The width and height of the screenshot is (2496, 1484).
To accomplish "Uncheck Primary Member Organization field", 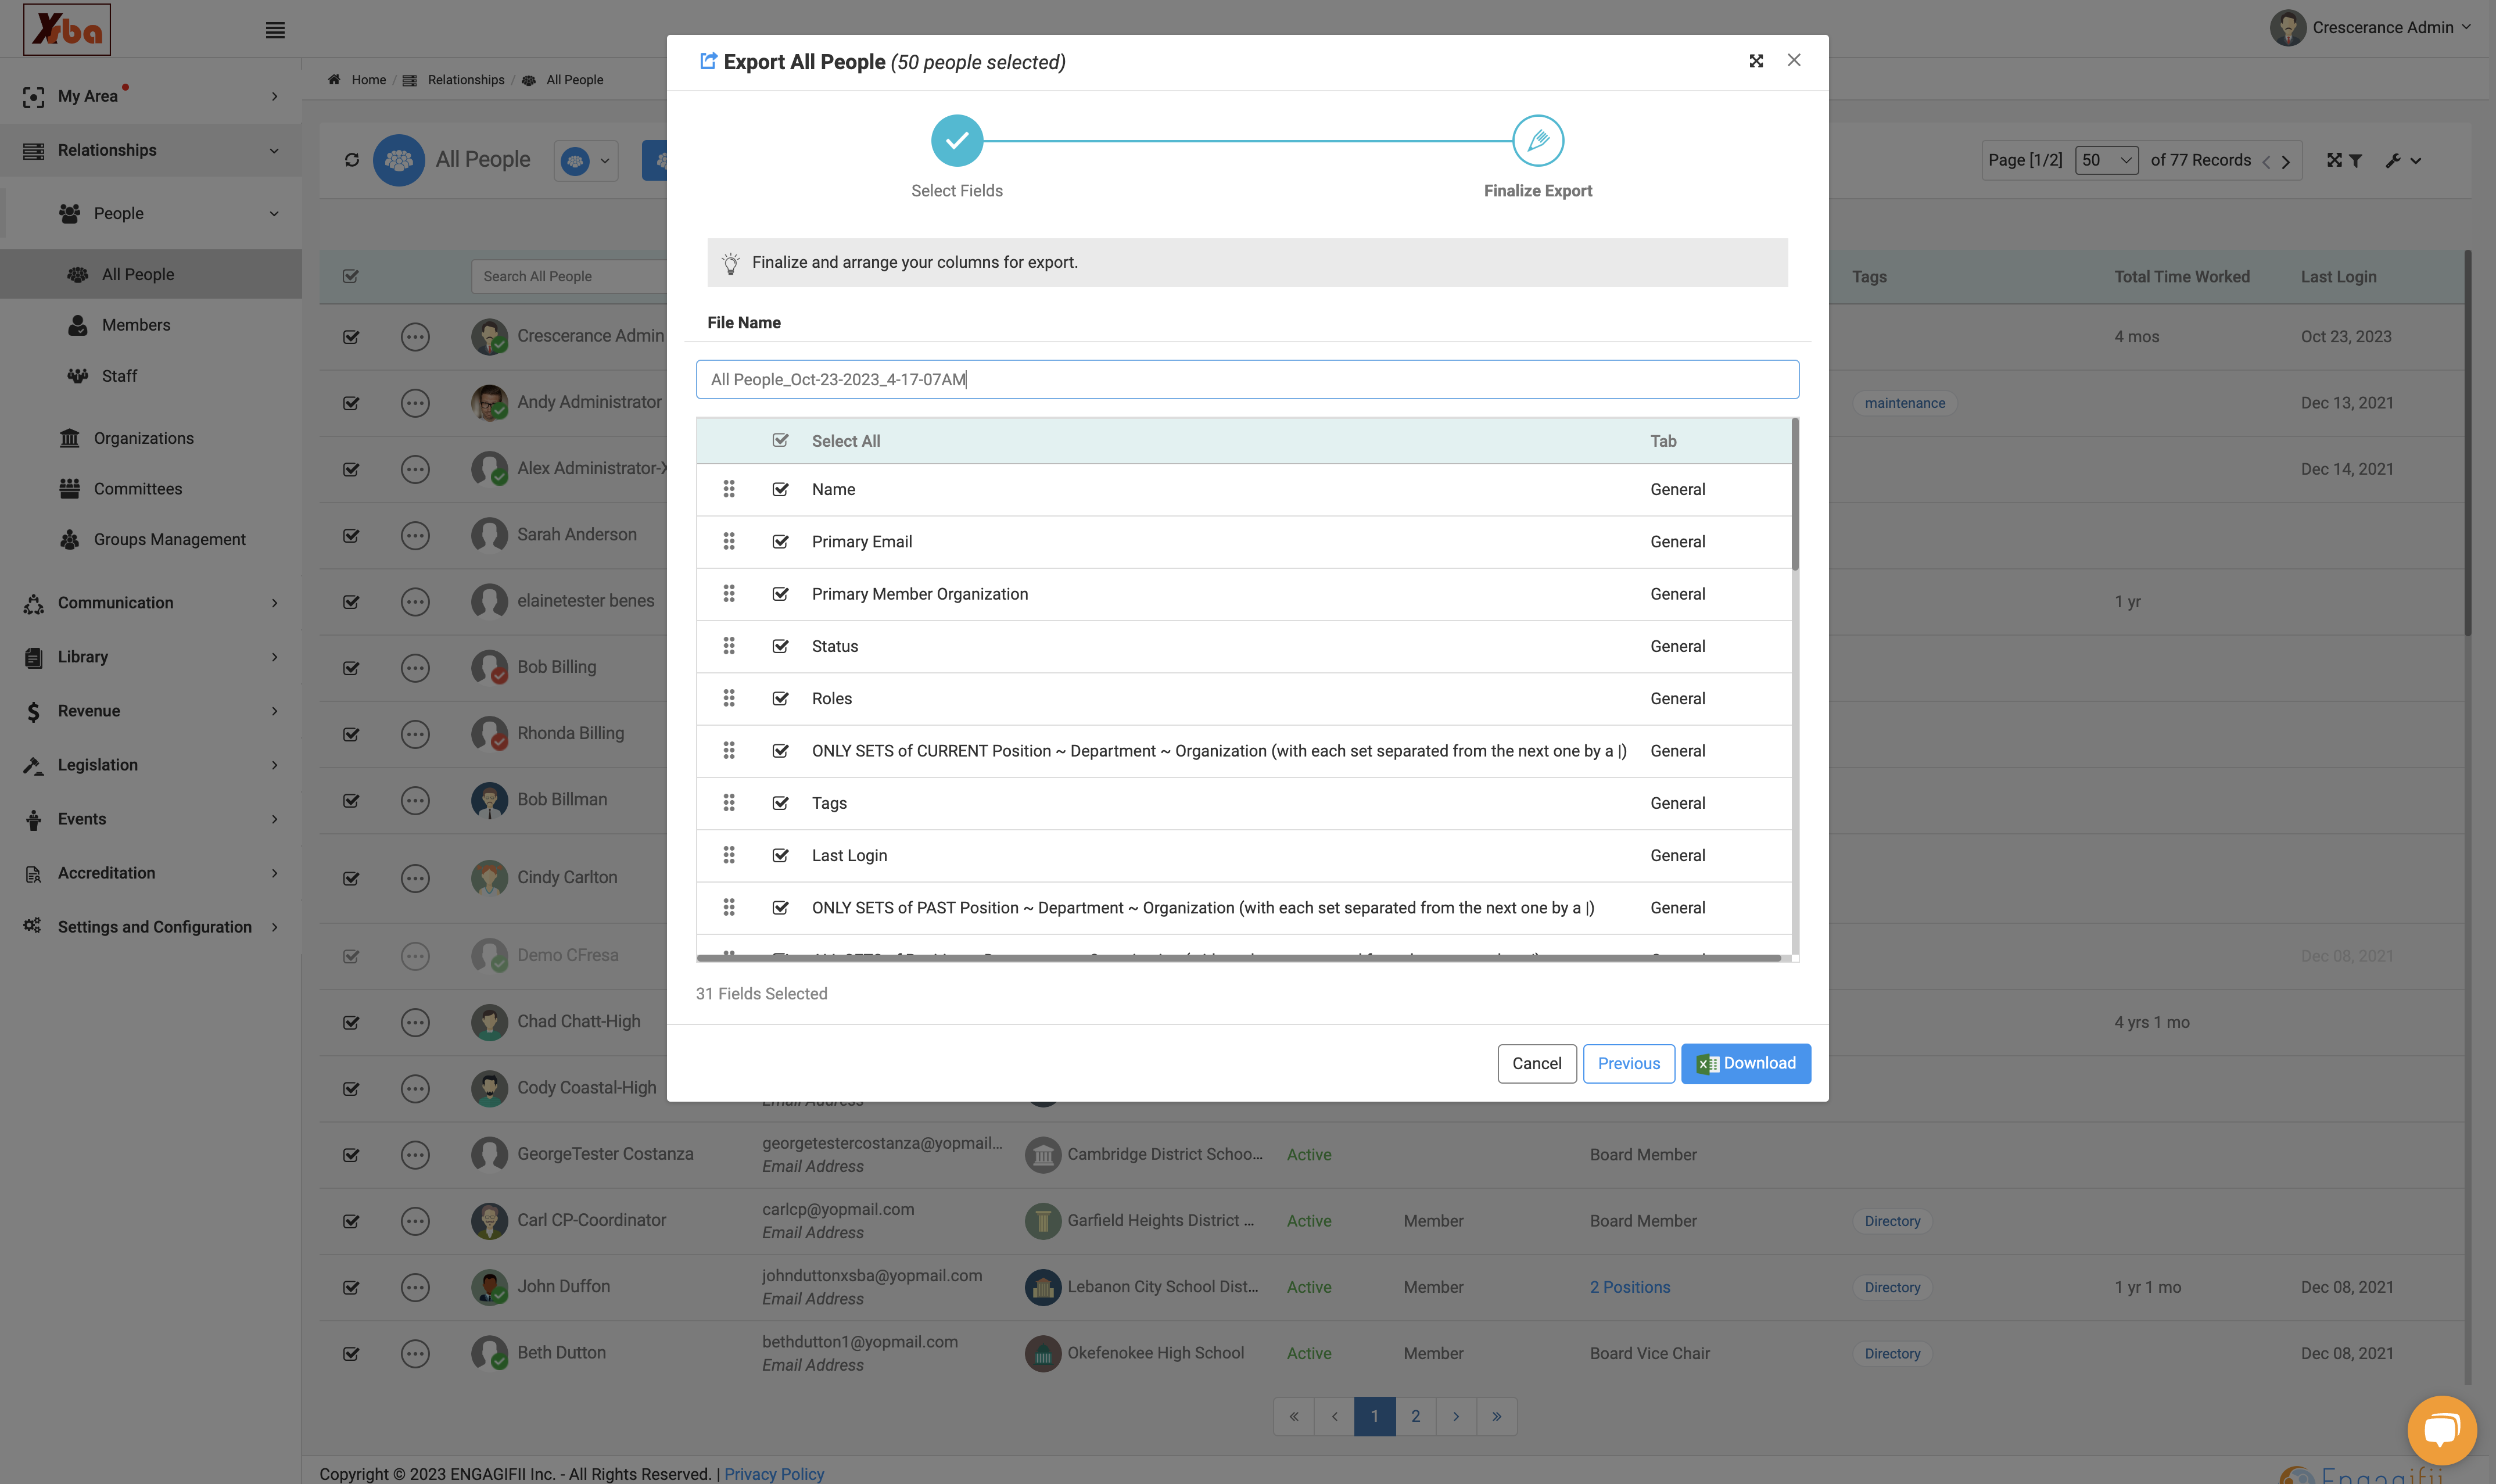I will click(781, 594).
